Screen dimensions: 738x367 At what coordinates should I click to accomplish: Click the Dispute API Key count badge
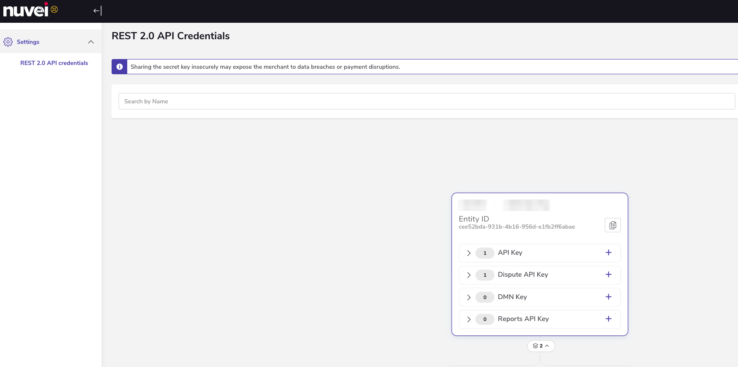485,275
